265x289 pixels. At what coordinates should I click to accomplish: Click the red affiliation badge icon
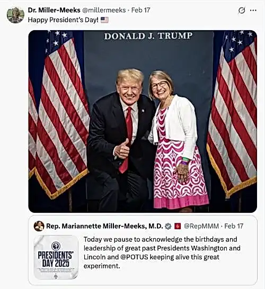coord(178,226)
